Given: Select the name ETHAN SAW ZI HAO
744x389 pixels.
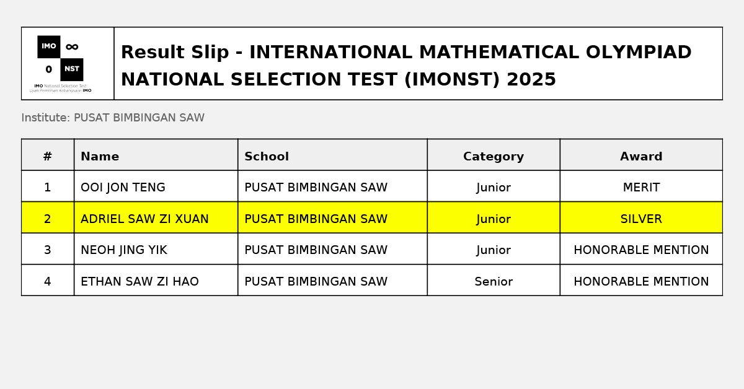Looking at the screenshot, I should point(139,282).
